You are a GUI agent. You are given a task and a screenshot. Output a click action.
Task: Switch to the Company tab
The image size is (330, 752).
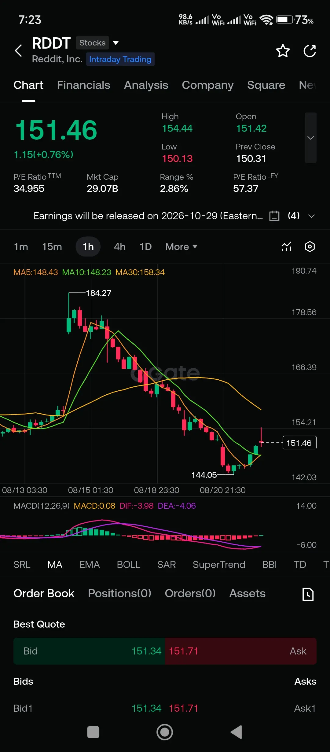(x=208, y=85)
